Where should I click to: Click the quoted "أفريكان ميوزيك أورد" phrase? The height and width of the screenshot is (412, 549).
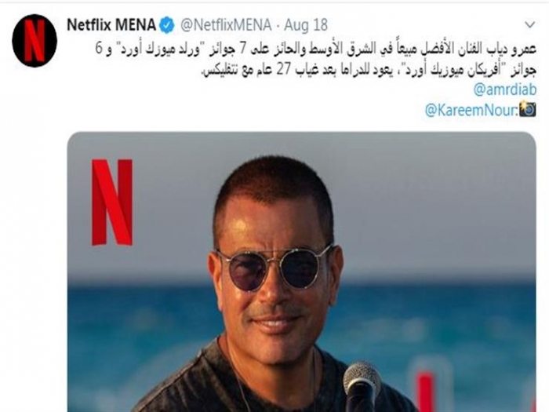(x=457, y=70)
